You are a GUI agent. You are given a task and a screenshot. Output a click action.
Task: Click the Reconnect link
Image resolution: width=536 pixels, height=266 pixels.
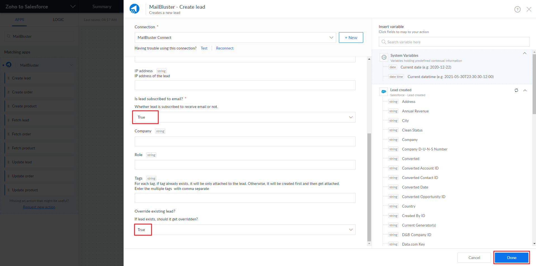(x=225, y=48)
